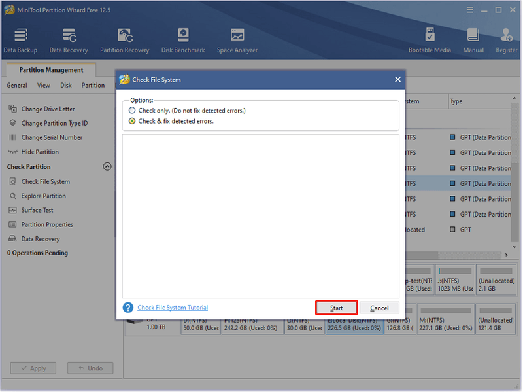
Task: Close the Check File System dialog
Action: click(397, 79)
